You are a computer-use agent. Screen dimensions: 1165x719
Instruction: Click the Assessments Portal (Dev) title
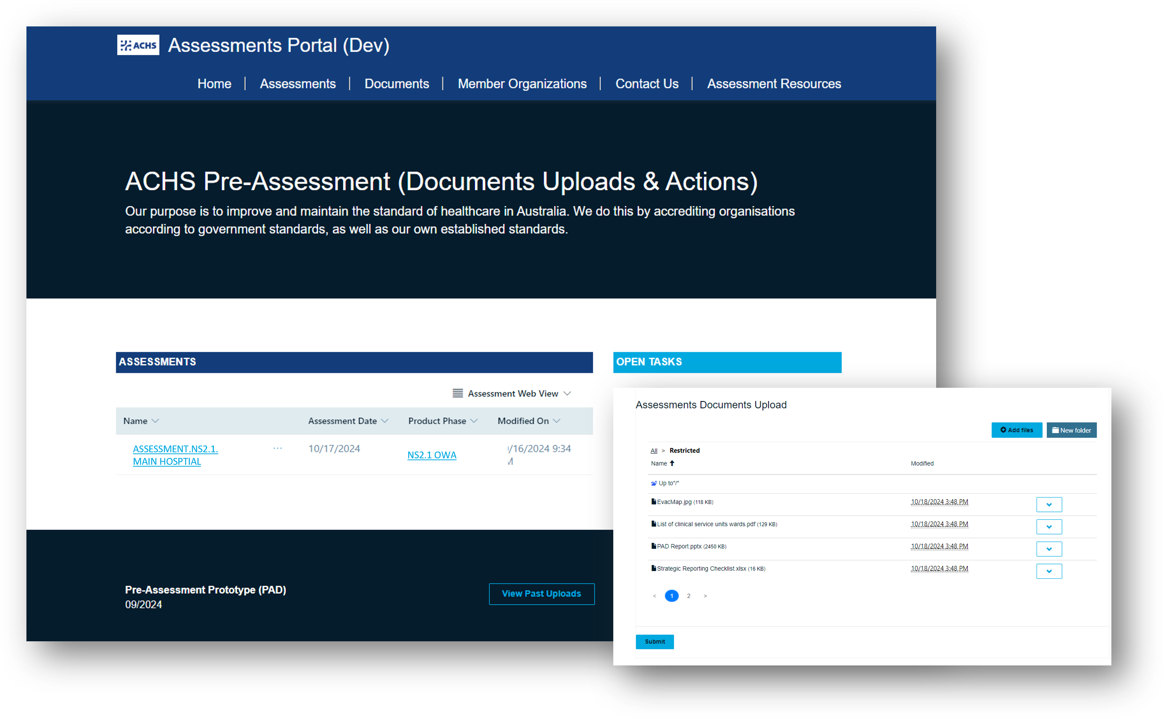279,45
